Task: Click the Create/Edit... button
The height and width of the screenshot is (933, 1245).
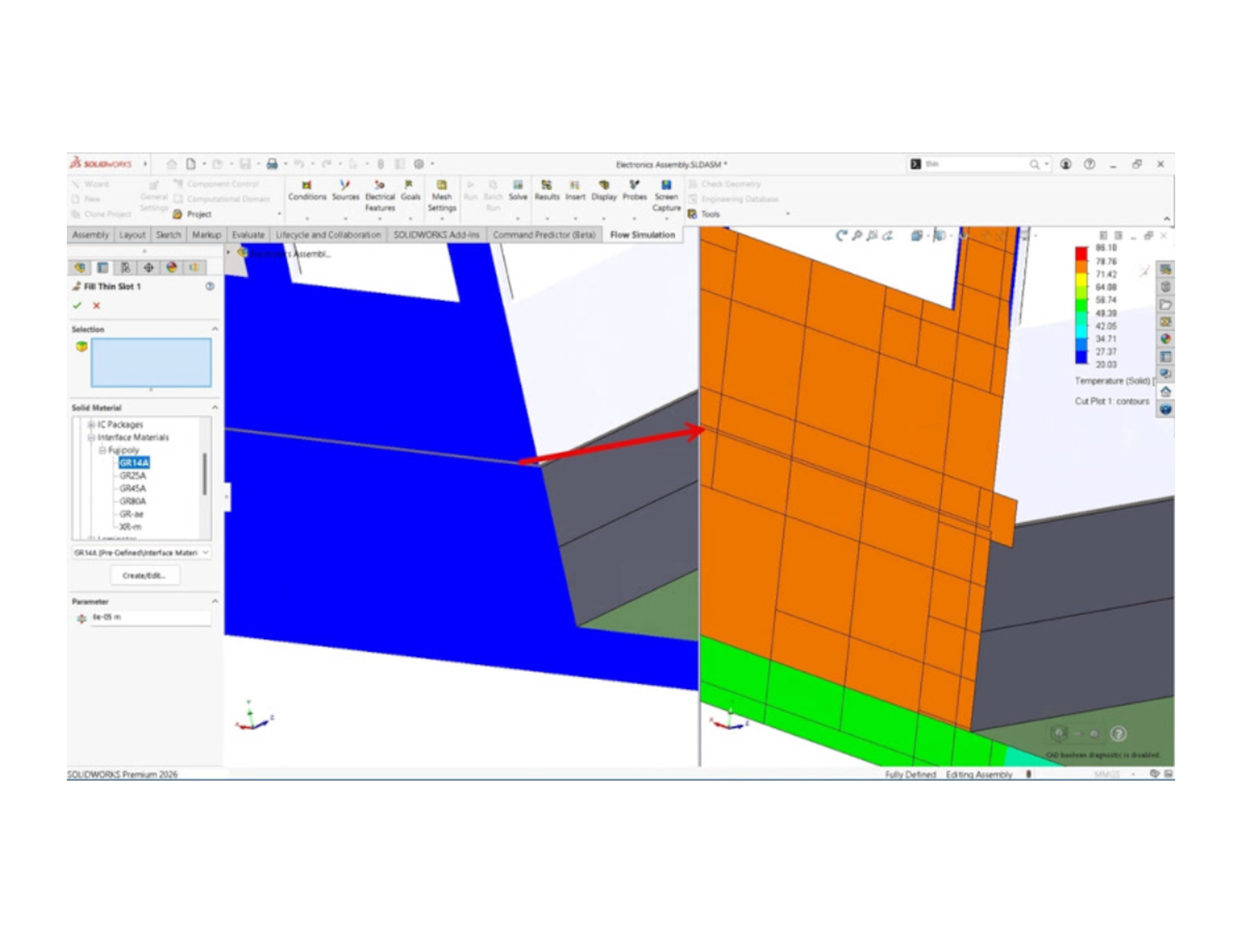Action: [x=144, y=575]
